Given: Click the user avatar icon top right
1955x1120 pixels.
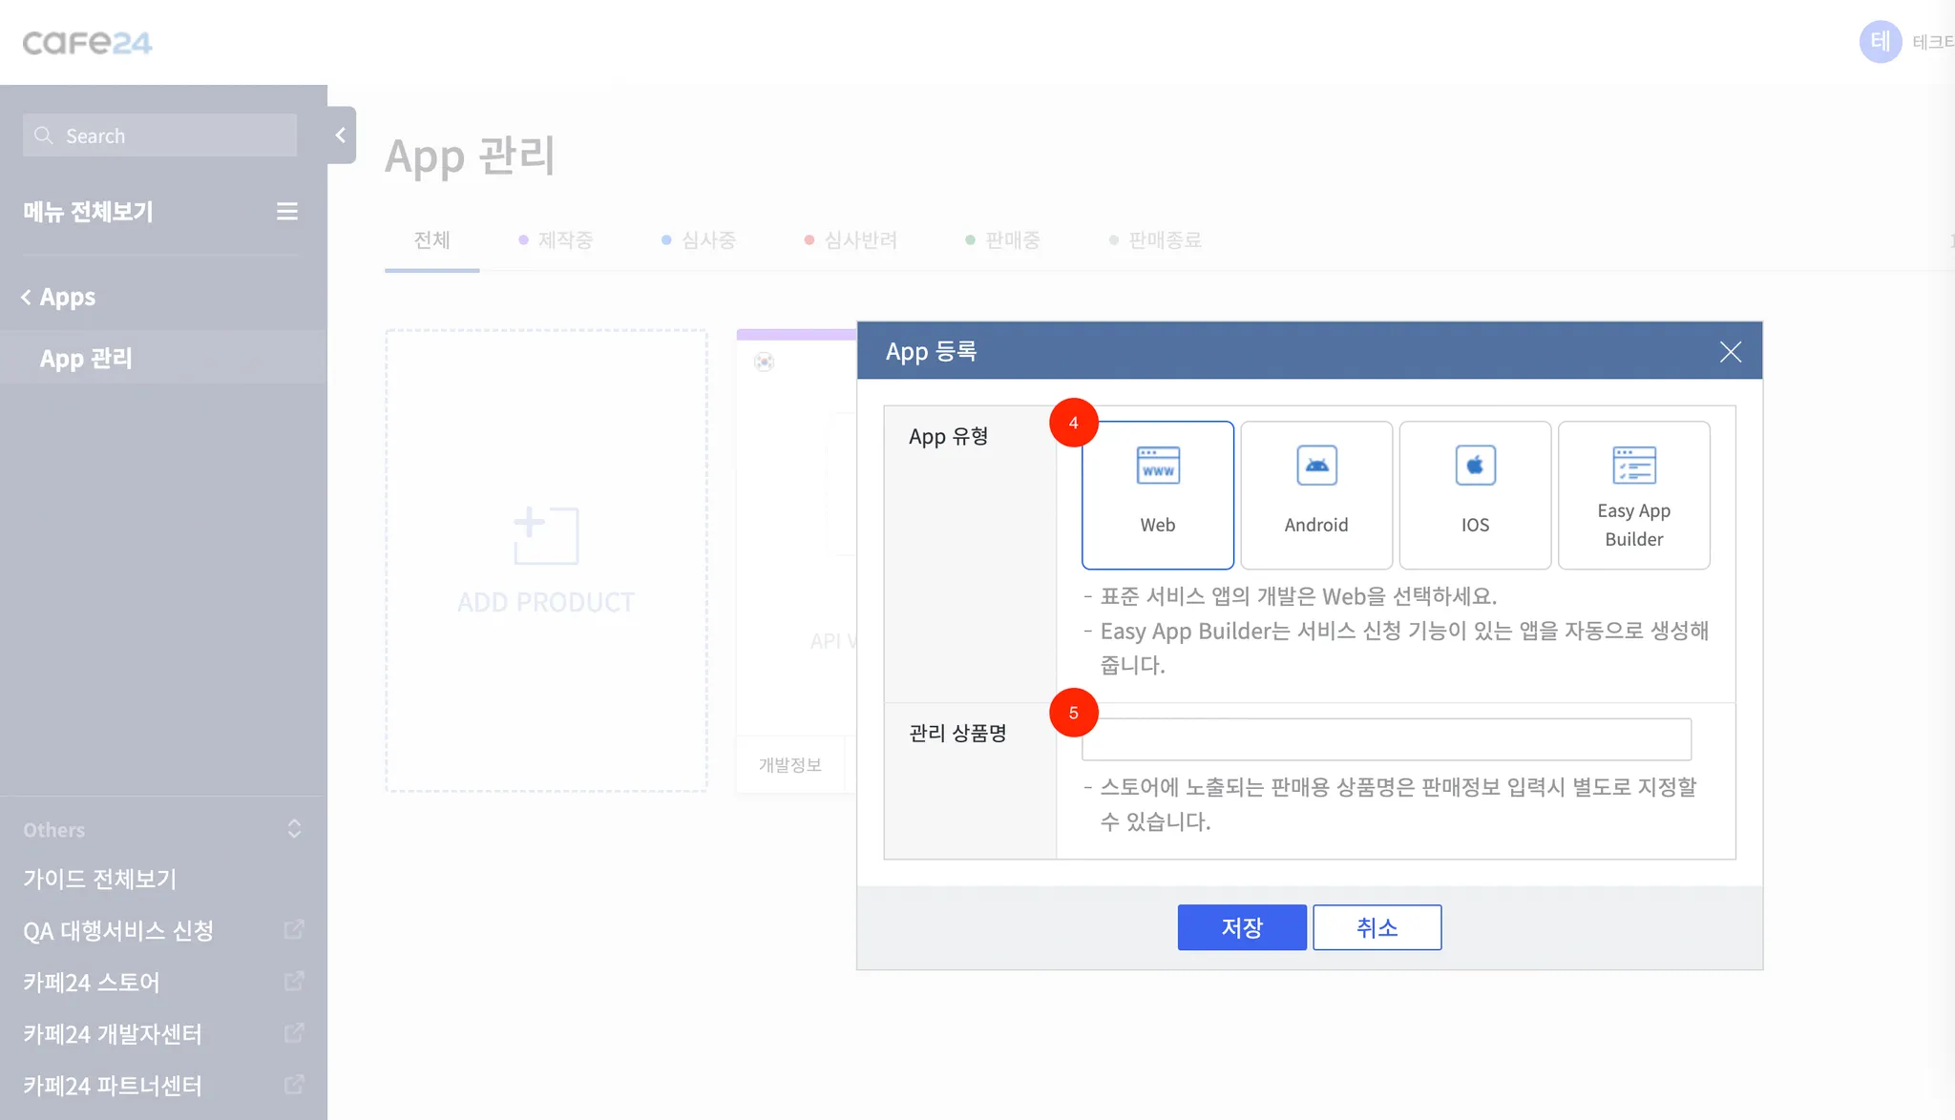Looking at the screenshot, I should click(1880, 42).
